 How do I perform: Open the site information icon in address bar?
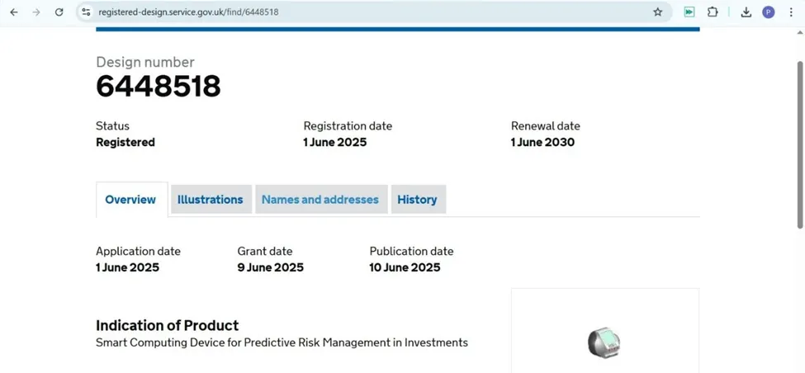(x=86, y=12)
